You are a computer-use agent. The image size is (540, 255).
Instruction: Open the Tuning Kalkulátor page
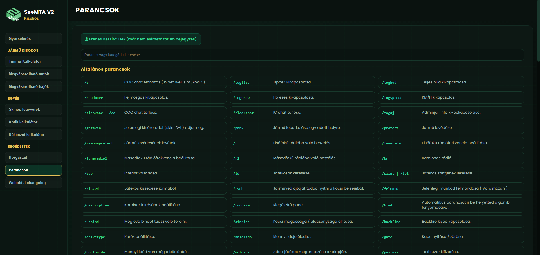pos(33,62)
